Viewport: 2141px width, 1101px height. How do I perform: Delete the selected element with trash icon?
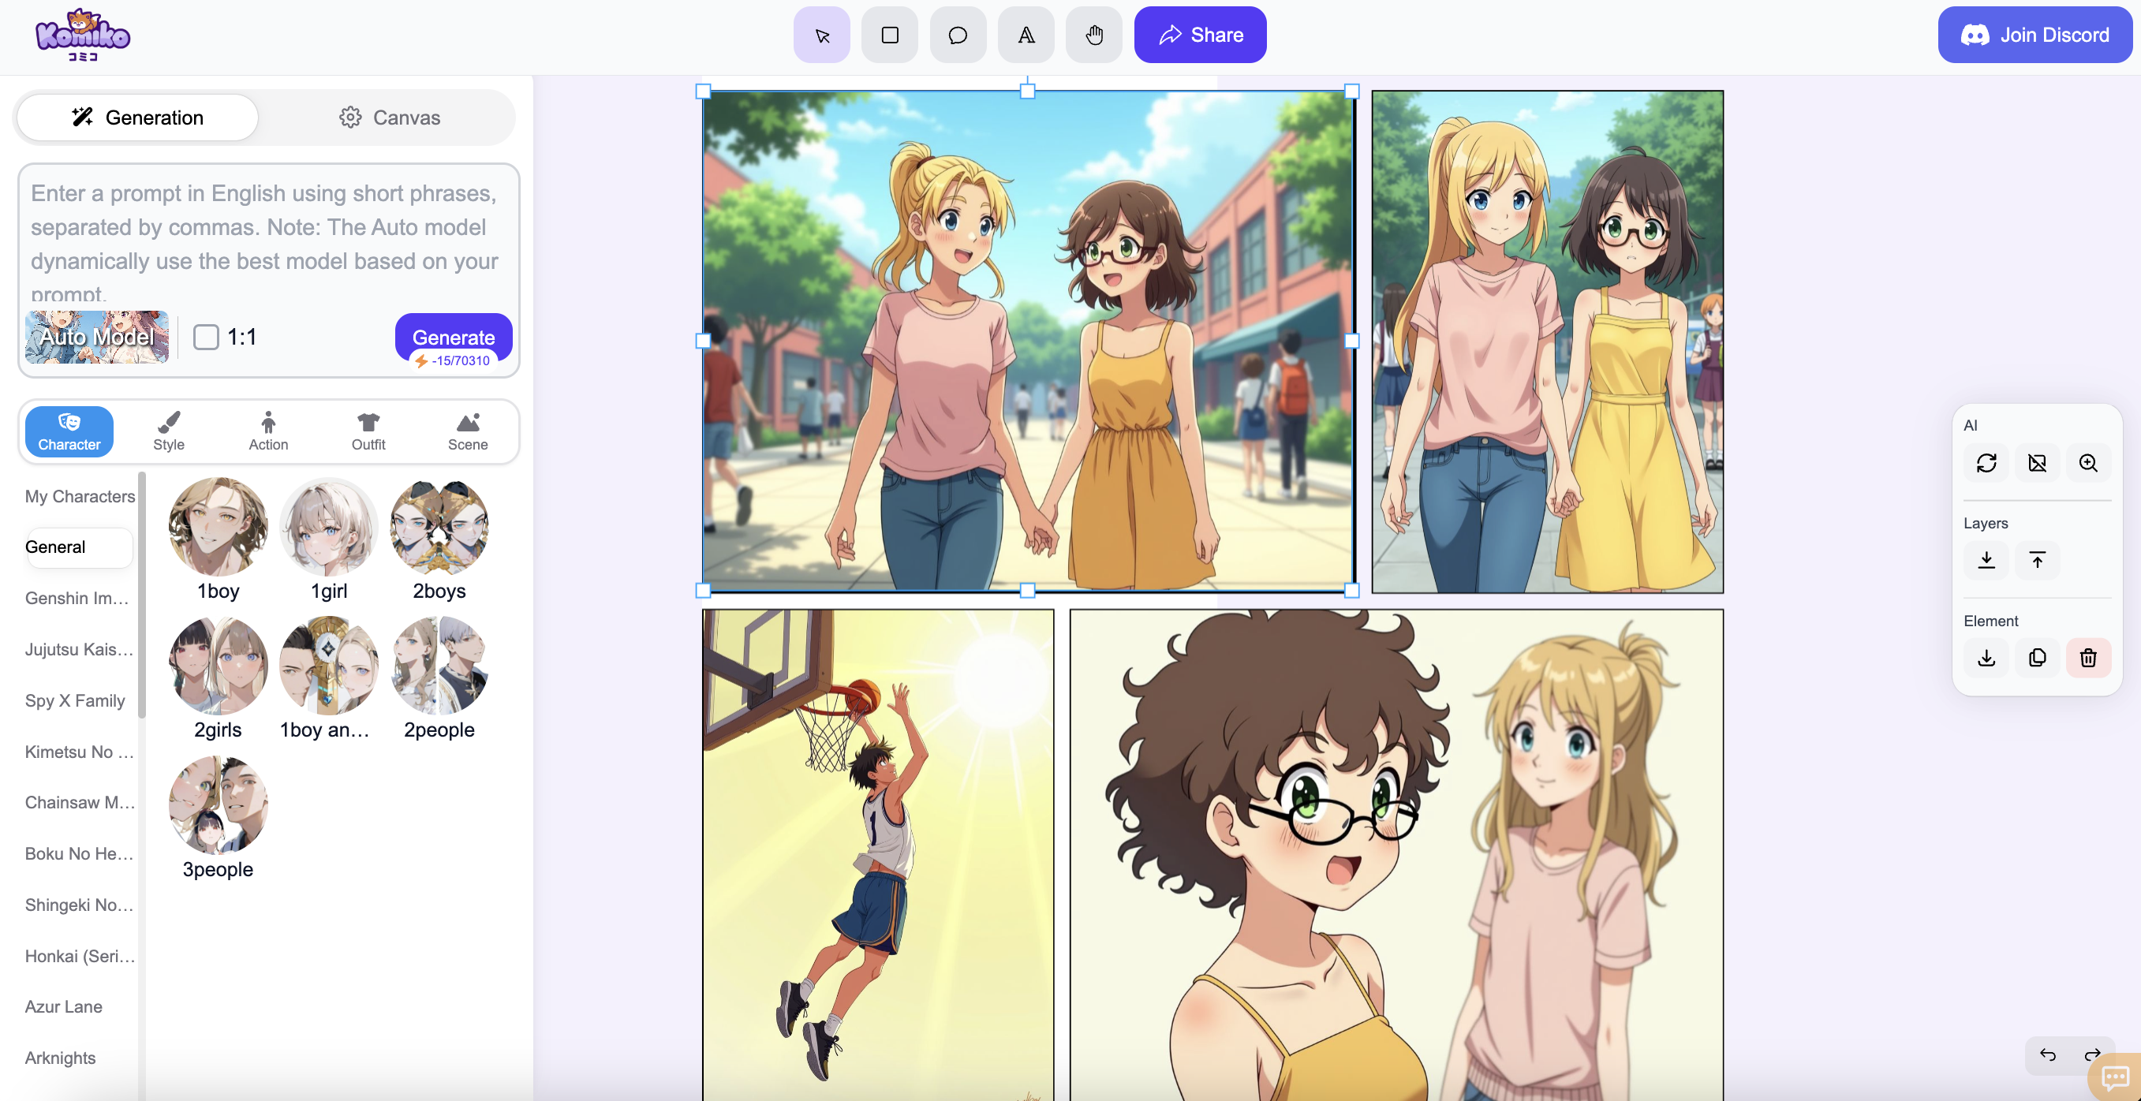2088,658
